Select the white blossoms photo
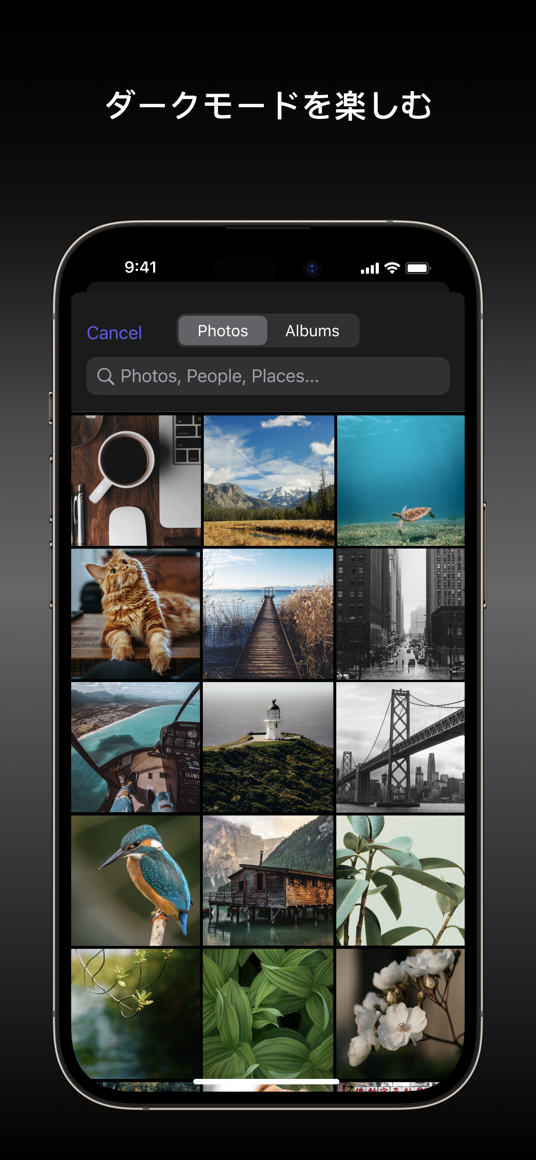Image resolution: width=536 pixels, height=1160 pixels. tap(400, 1014)
